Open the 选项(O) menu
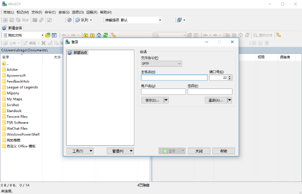 [x=78, y=12]
